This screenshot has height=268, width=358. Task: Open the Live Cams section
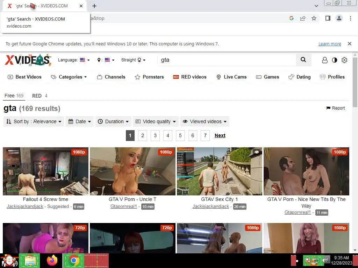tap(231, 77)
